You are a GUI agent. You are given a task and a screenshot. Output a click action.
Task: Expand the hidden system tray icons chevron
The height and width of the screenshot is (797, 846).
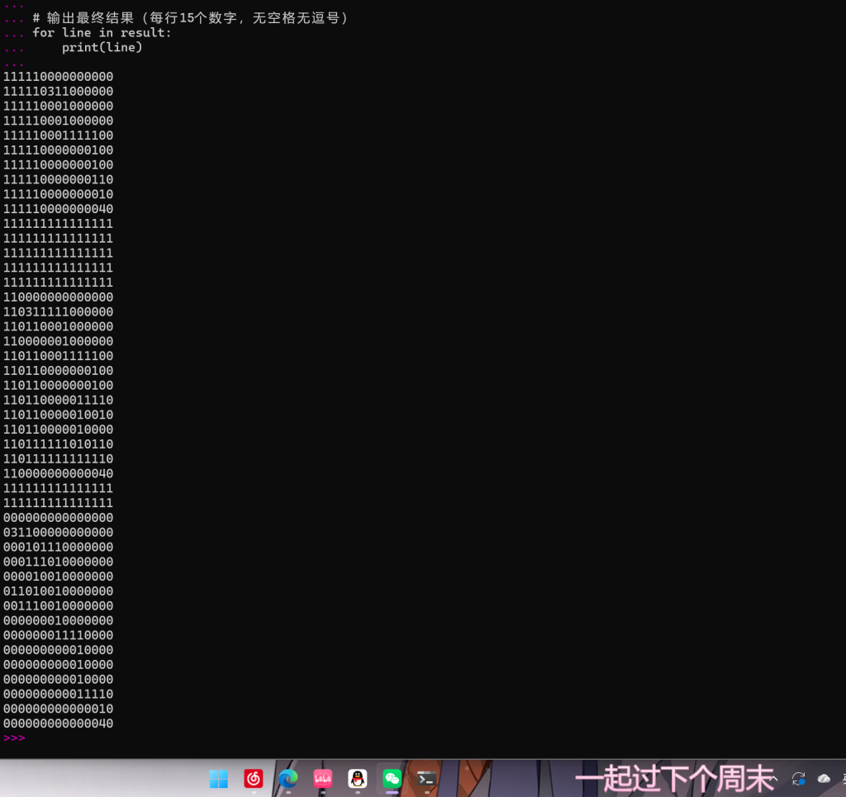point(773,779)
